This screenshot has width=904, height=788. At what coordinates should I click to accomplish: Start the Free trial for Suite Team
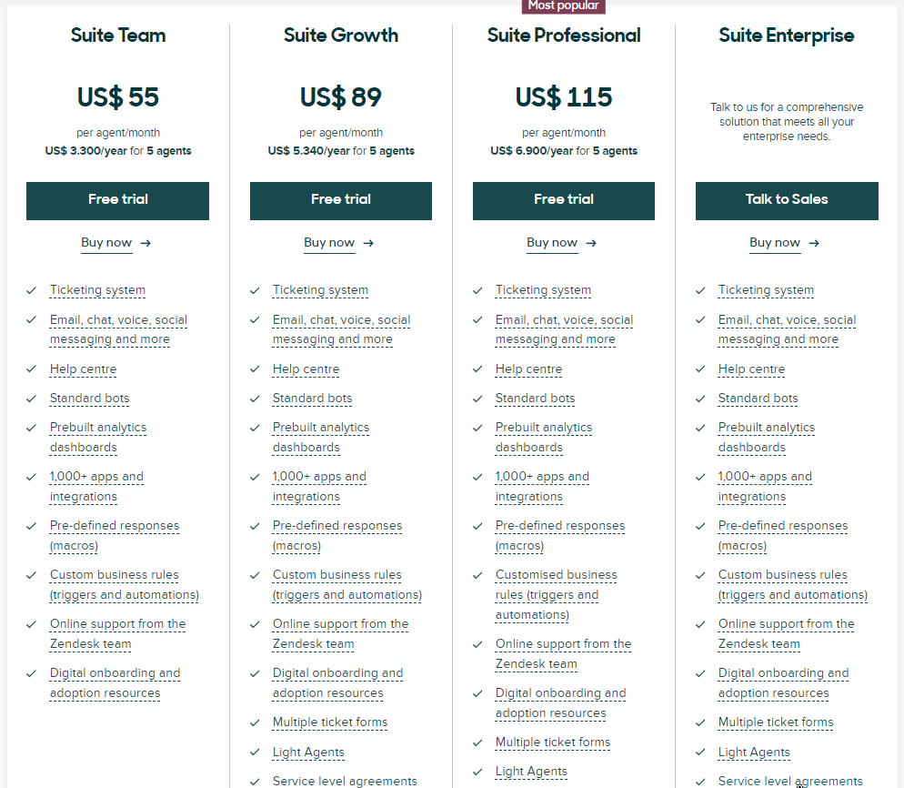click(117, 200)
